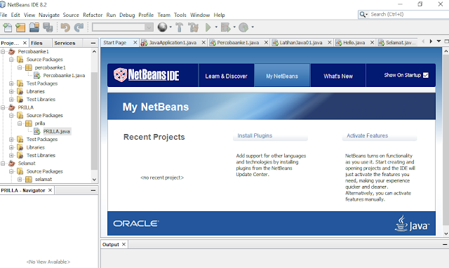
Task: Click the NetBeans IDE logo
Action: 147,75
